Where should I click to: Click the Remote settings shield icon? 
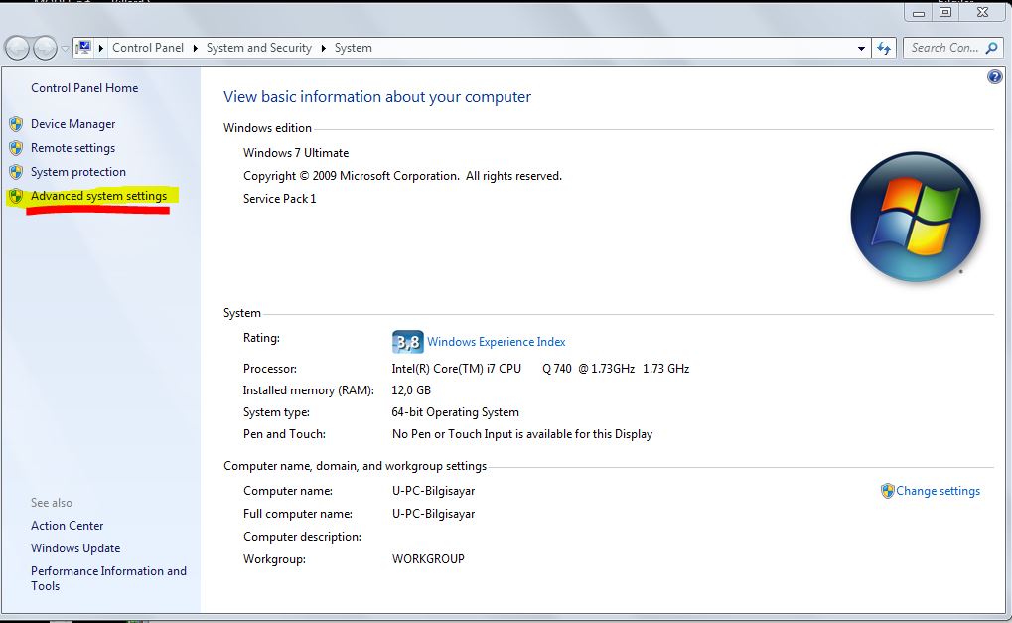pos(16,148)
